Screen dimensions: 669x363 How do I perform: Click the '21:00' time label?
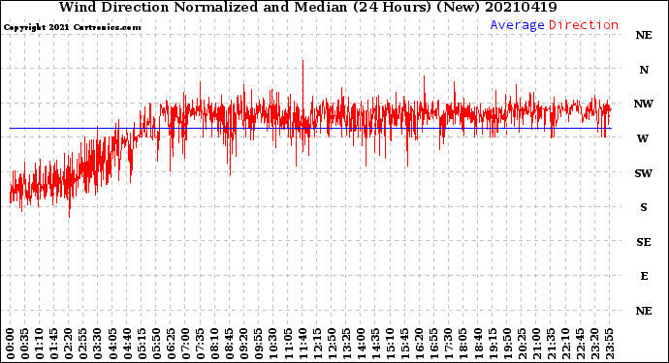point(536,344)
